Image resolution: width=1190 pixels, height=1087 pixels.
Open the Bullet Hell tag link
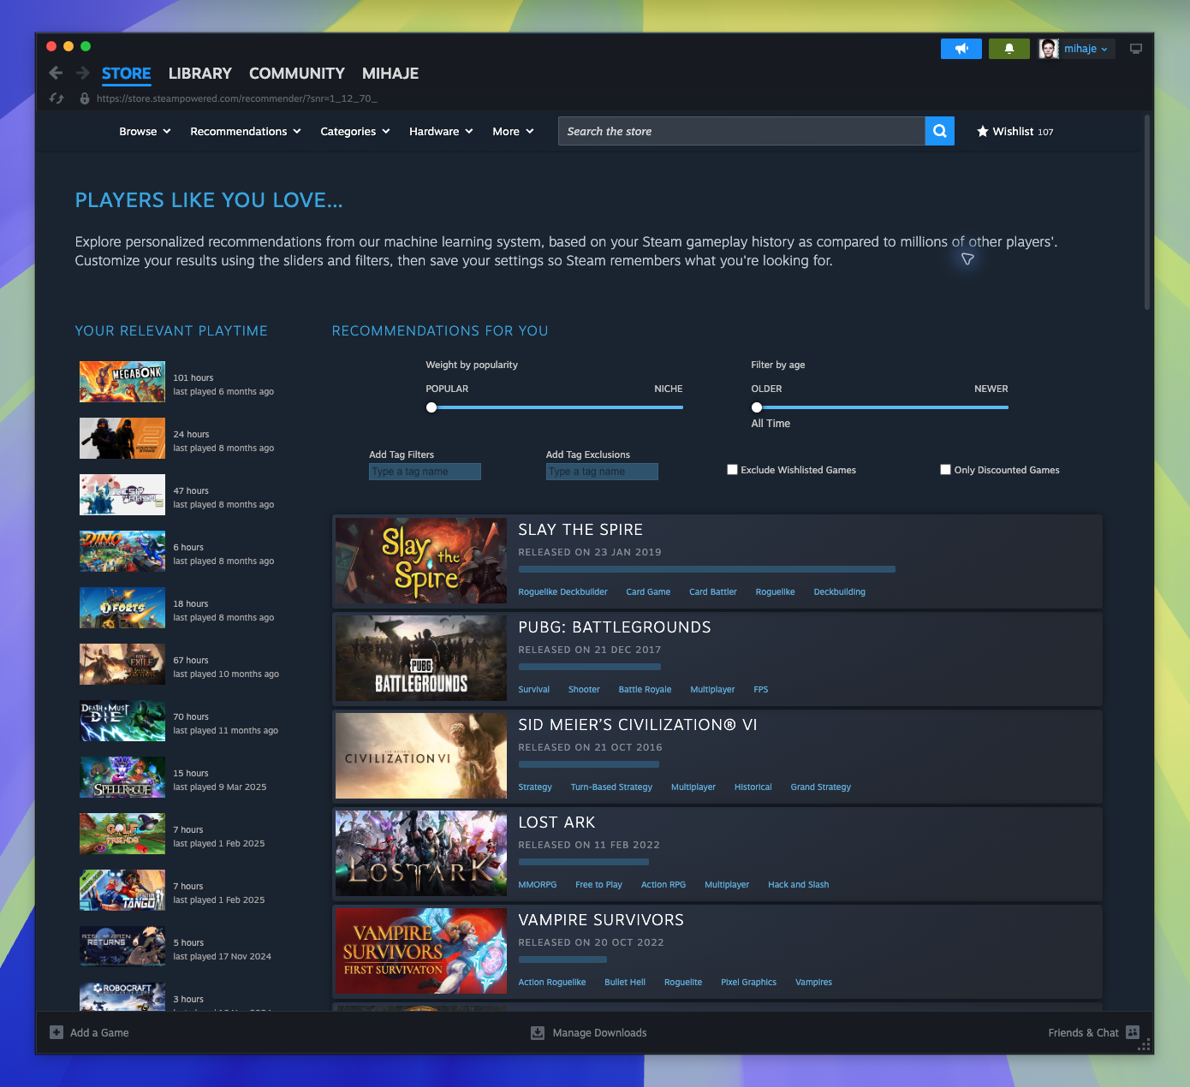coord(625,982)
